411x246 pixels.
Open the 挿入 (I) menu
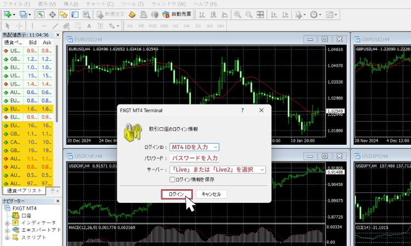pos(71,4)
